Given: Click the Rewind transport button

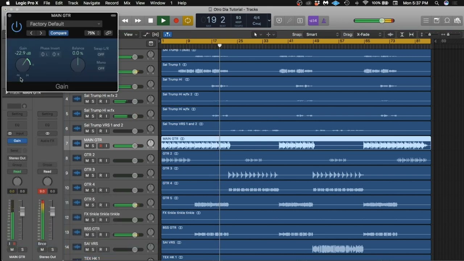Looking at the screenshot, I should pyautogui.click(x=125, y=21).
